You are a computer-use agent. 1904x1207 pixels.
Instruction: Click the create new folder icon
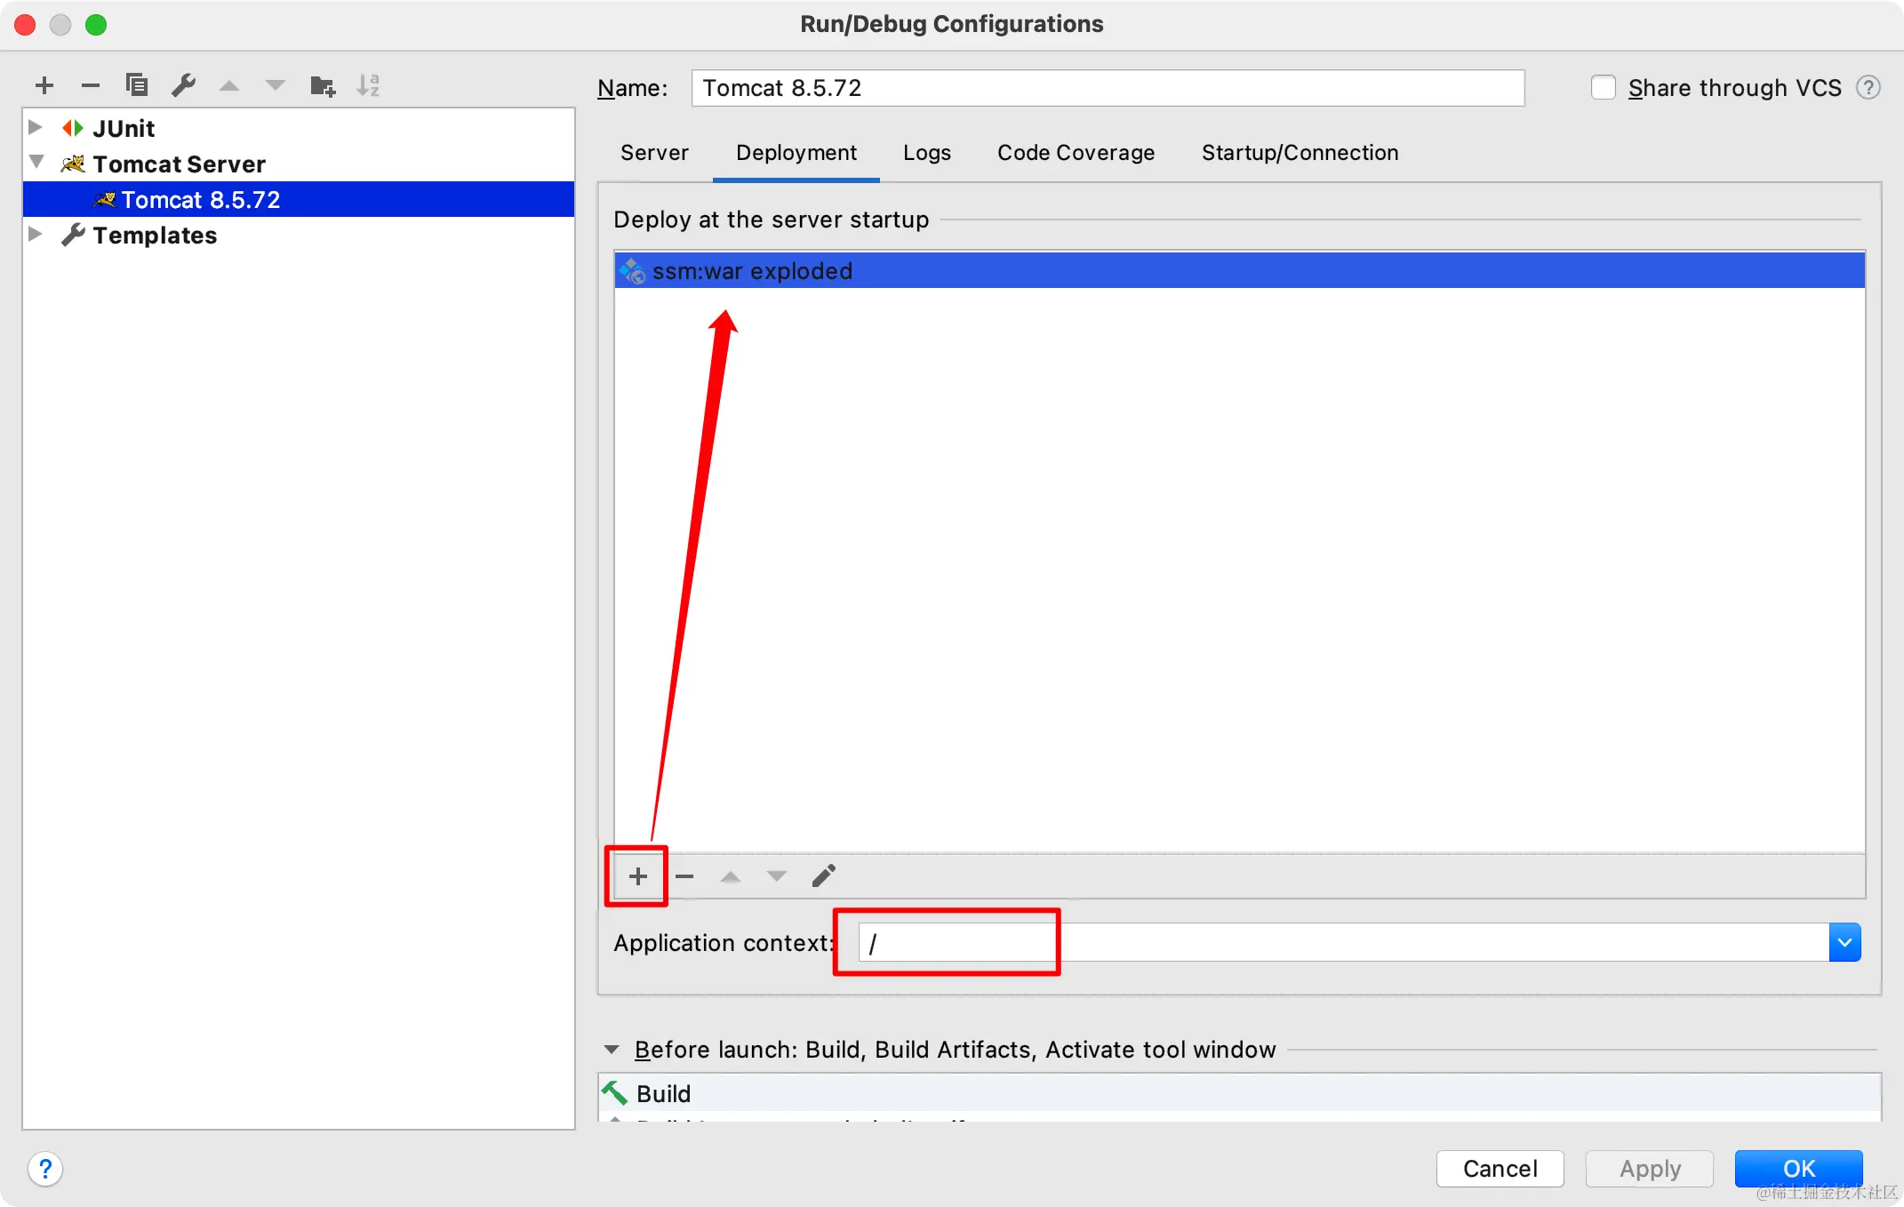click(322, 85)
